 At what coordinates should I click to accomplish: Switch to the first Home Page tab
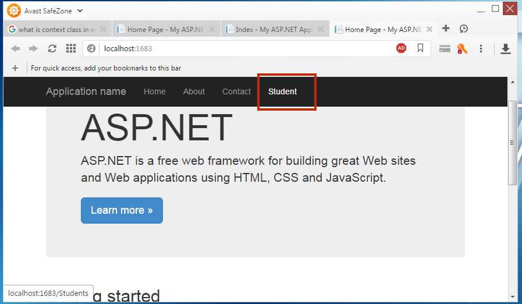click(165, 29)
